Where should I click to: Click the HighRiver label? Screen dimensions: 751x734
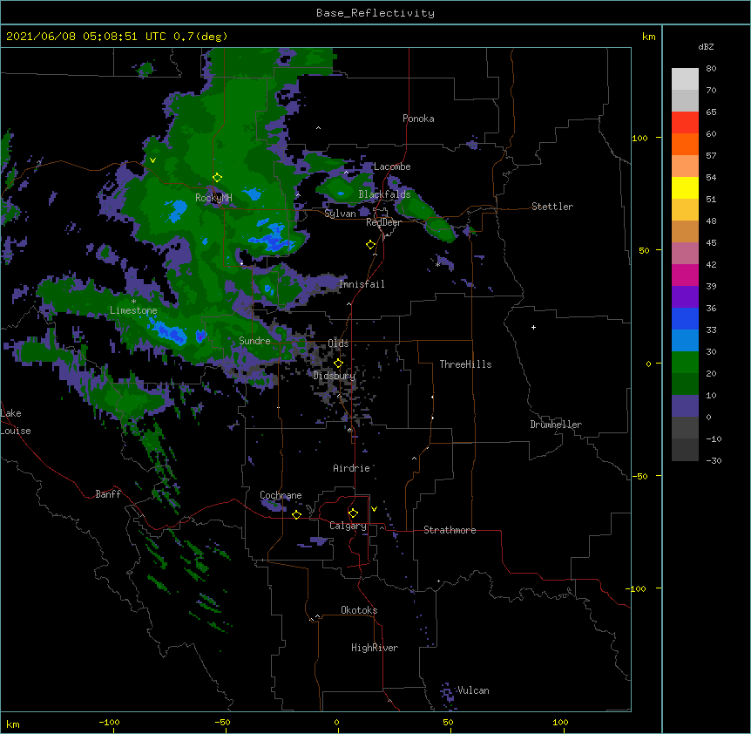[x=375, y=648]
